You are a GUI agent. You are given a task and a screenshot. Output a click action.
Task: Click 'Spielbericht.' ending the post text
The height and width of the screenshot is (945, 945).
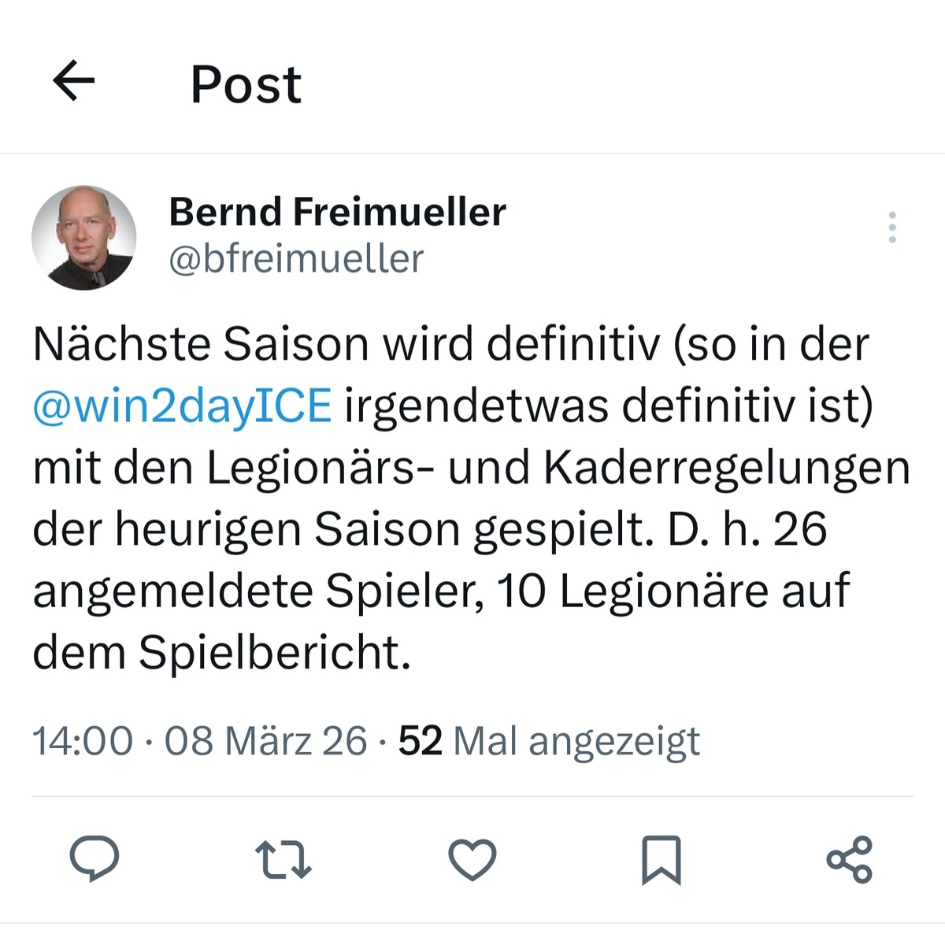point(275,653)
